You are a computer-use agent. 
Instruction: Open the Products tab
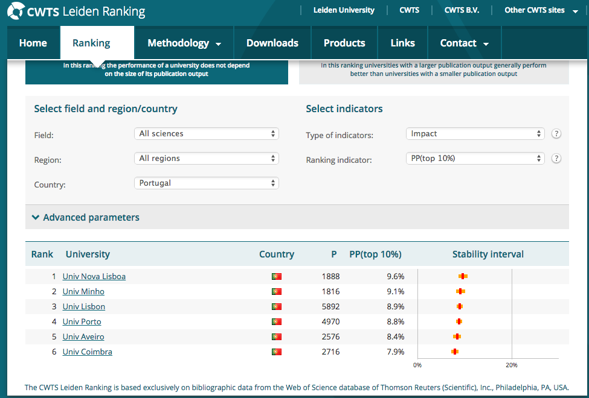(x=344, y=43)
